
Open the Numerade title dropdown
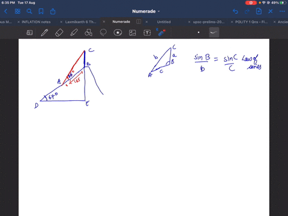(x=146, y=11)
